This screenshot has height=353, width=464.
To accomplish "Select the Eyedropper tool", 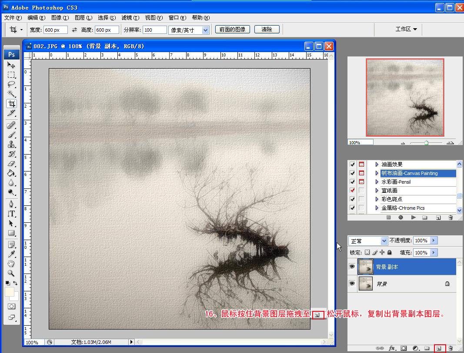I will point(11,254).
